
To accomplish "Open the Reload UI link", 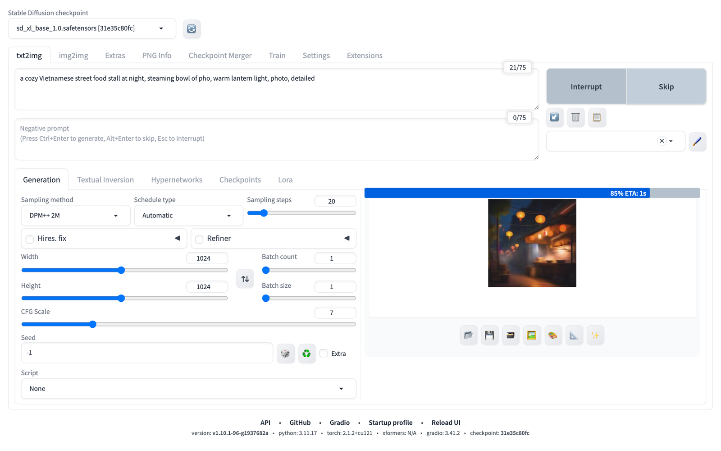I will coord(446,423).
